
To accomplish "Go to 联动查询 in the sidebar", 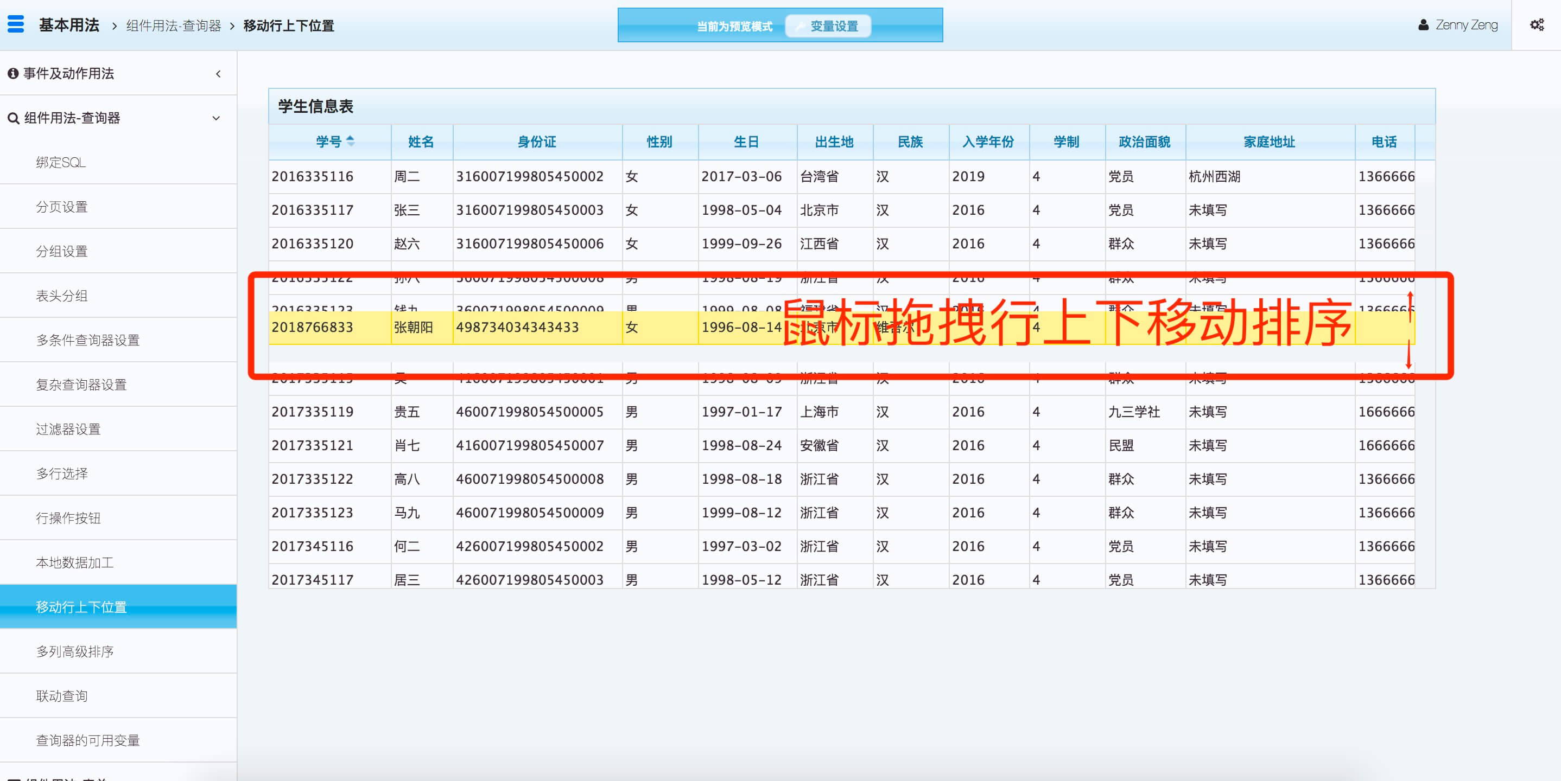I will pos(61,696).
